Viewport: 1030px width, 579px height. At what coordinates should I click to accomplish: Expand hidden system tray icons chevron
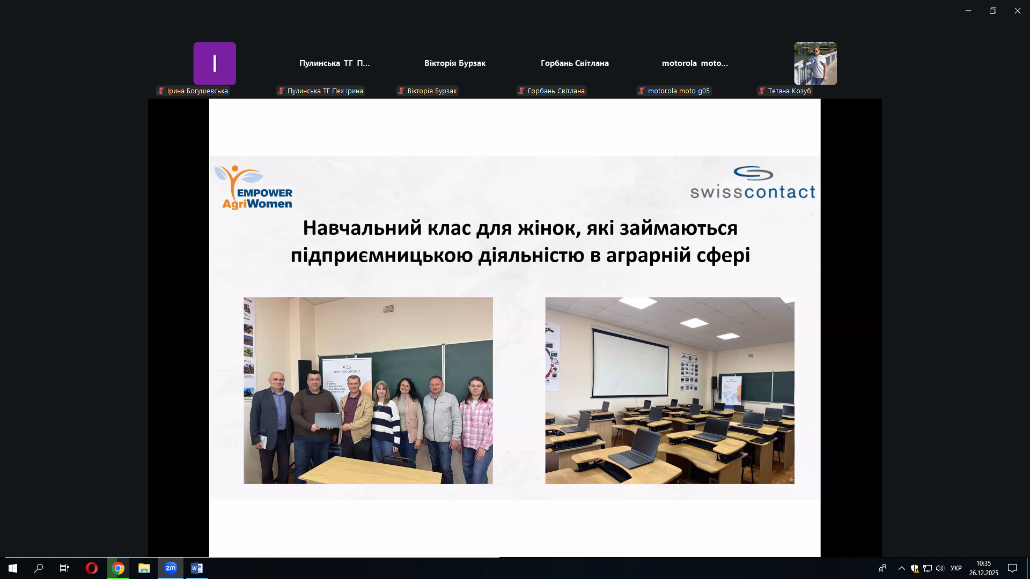point(901,568)
